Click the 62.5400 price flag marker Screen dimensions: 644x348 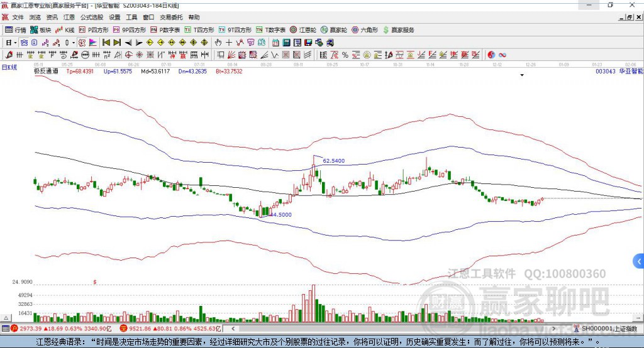tap(333, 161)
